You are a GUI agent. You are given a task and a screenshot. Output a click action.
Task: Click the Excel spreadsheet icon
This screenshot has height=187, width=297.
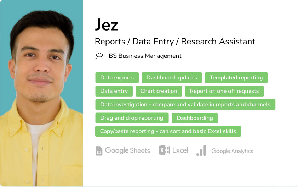[x=164, y=150]
